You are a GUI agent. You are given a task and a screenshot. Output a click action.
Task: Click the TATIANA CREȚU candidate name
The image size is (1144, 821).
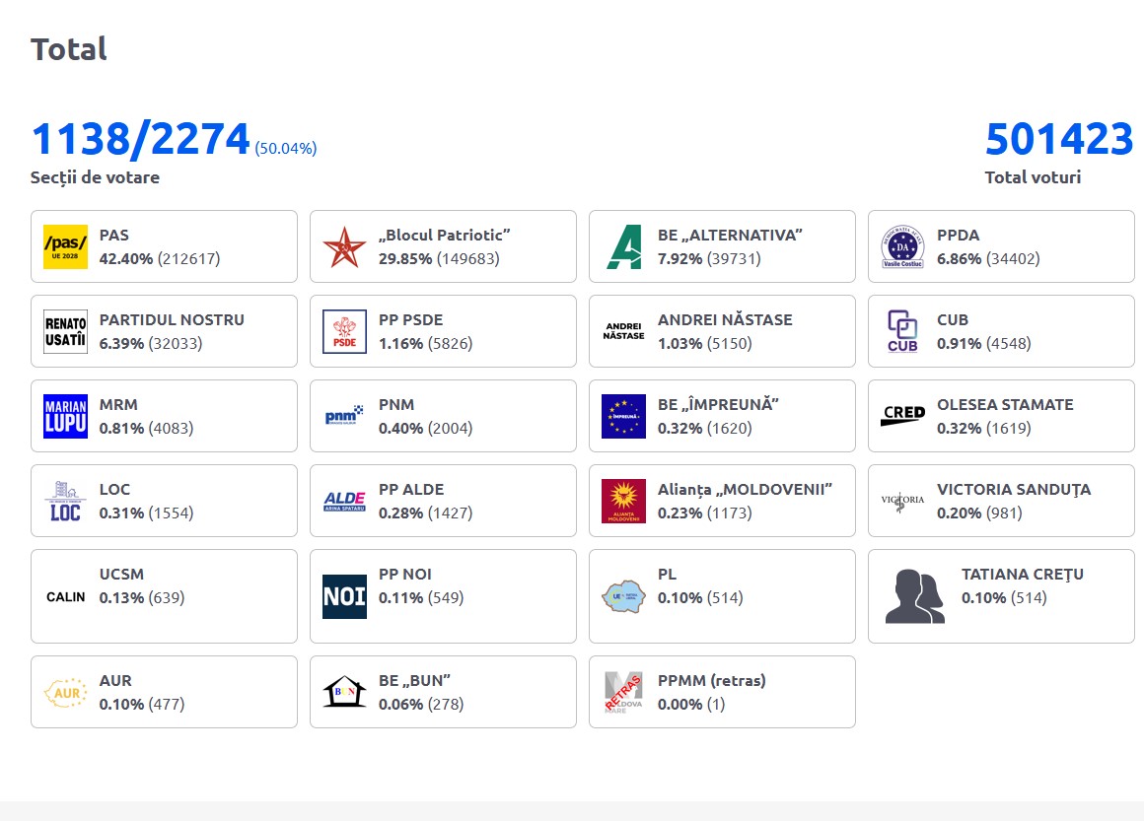1023,574
